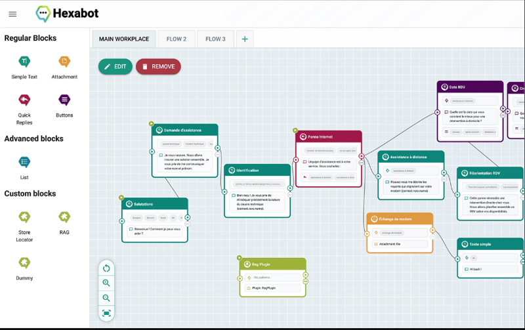Switch to the FLOW 2 tab
The height and width of the screenshot is (330, 525).
(x=177, y=39)
